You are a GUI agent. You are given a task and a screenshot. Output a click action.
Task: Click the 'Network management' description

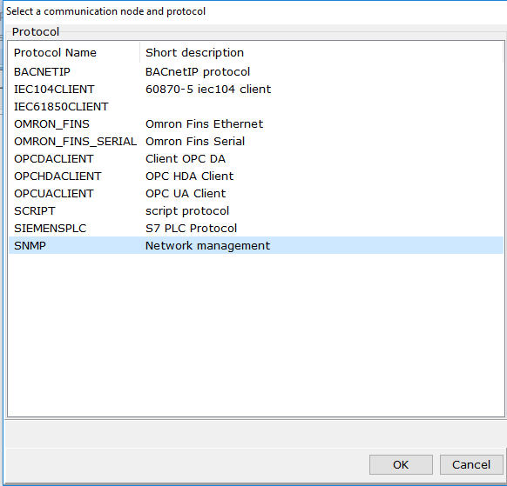207,246
